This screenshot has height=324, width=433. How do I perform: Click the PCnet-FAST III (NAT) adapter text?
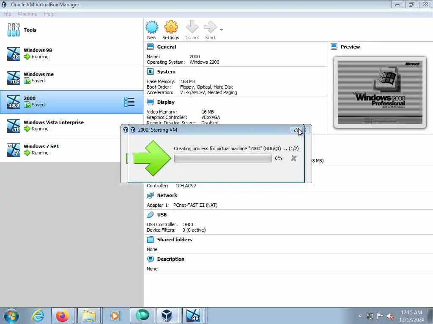[x=195, y=205]
